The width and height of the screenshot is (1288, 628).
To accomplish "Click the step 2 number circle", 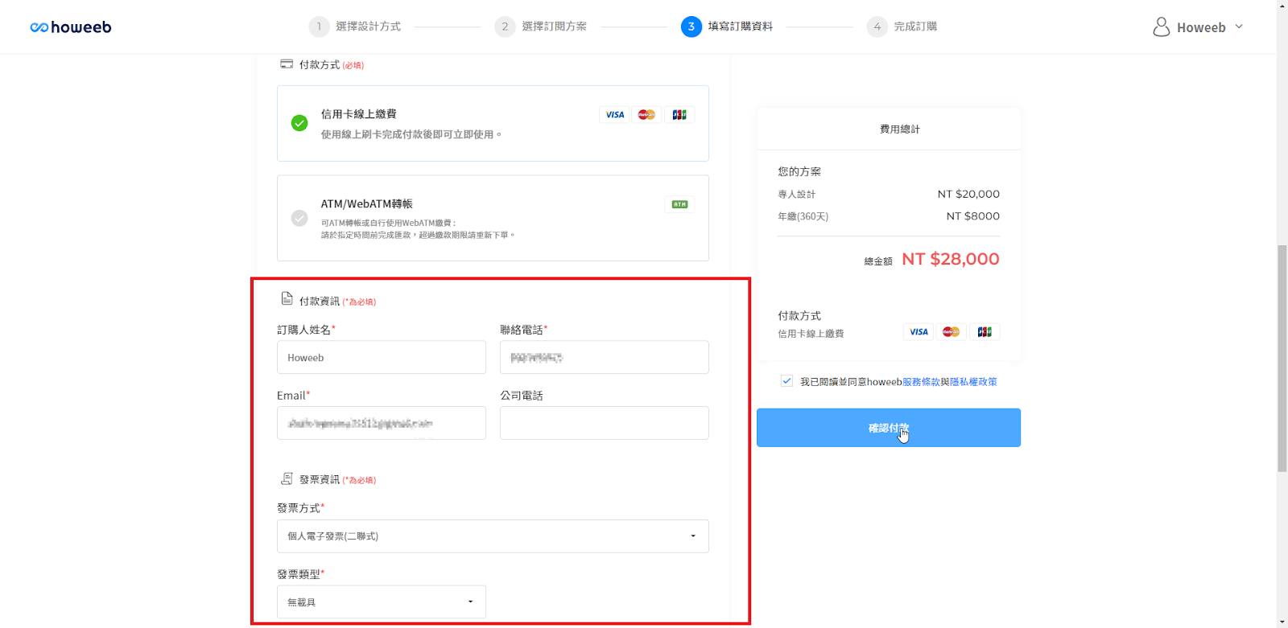I will coord(505,27).
